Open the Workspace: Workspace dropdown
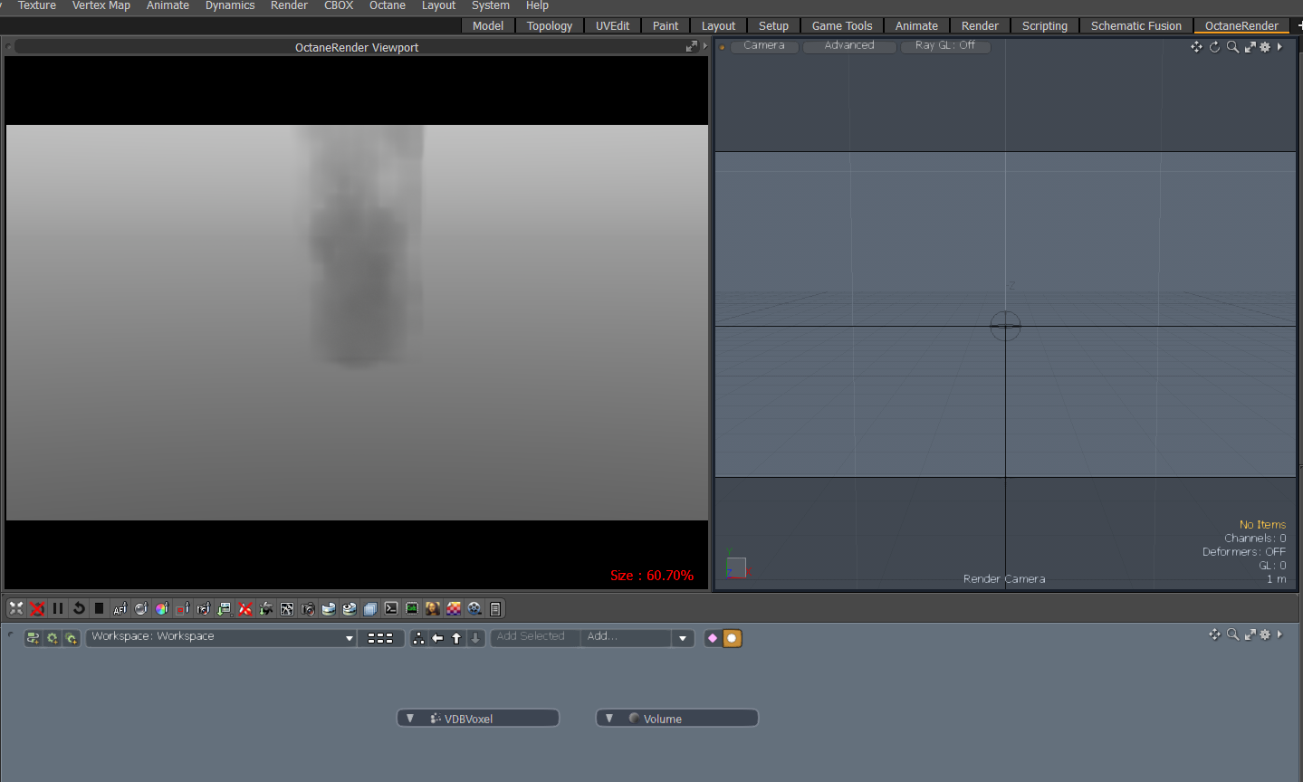The image size is (1303, 782). 221,637
